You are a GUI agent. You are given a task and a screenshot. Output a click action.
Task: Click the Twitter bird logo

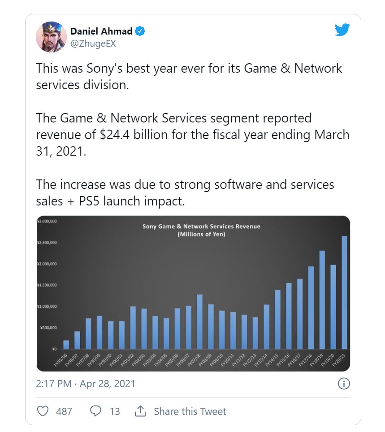tap(342, 30)
